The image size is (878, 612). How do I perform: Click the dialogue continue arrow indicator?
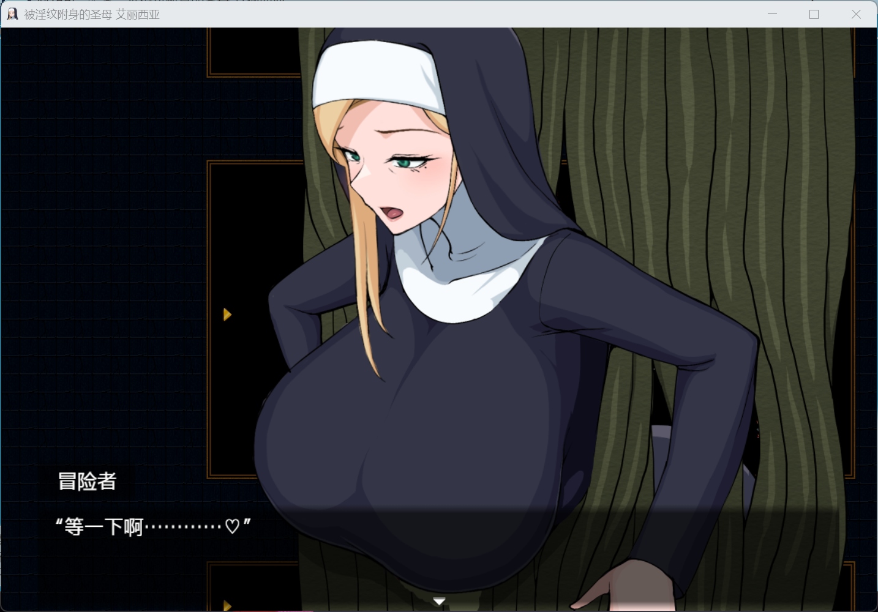439,601
